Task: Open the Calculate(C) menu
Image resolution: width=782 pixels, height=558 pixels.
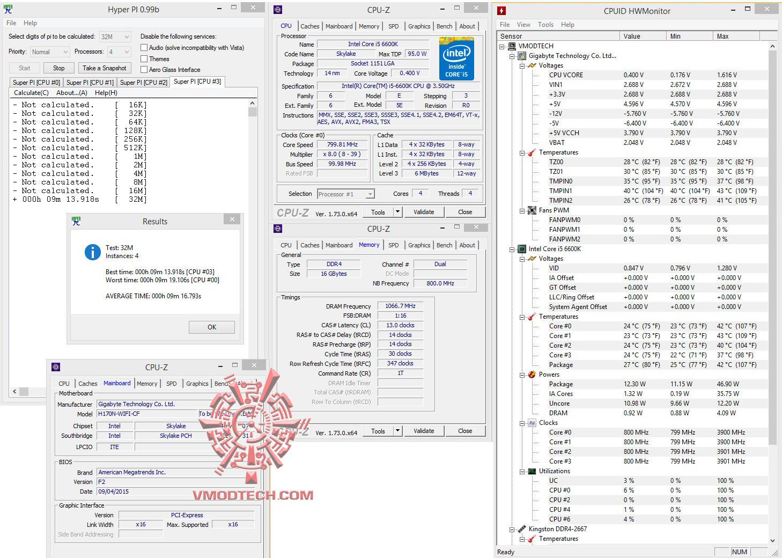Action: [31, 93]
